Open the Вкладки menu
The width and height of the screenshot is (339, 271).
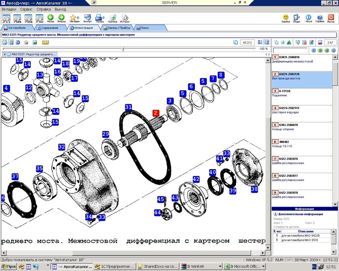[x=9, y=9]
